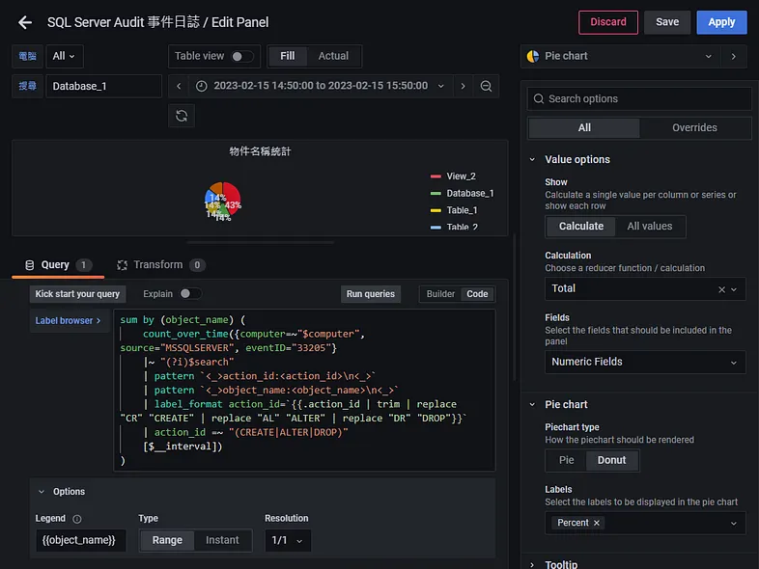The width and height of the screenshot is (759, 569).
Task: Open the Resolution 1/1 dropdown
Action: (x=288, y=540)
